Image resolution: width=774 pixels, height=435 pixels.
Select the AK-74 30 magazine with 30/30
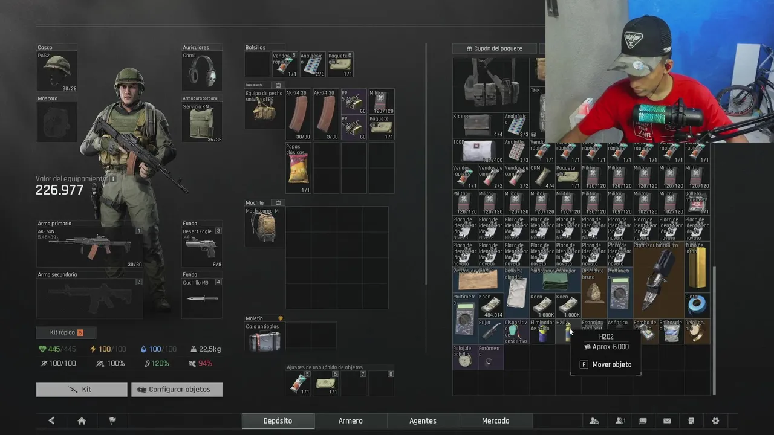298,115
